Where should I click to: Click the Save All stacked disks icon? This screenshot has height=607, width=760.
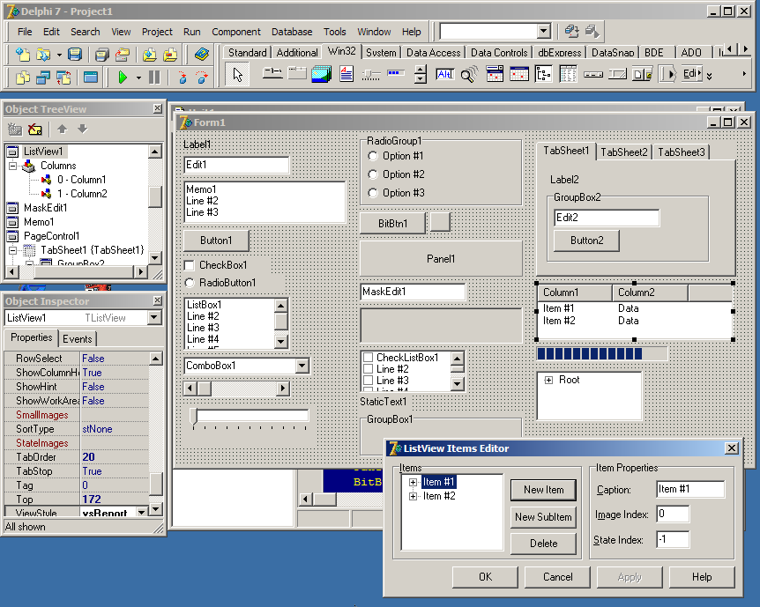click(101, 55)
